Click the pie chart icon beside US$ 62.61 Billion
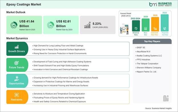Screen dimensions: 178x112 click(x=50, y=25)
